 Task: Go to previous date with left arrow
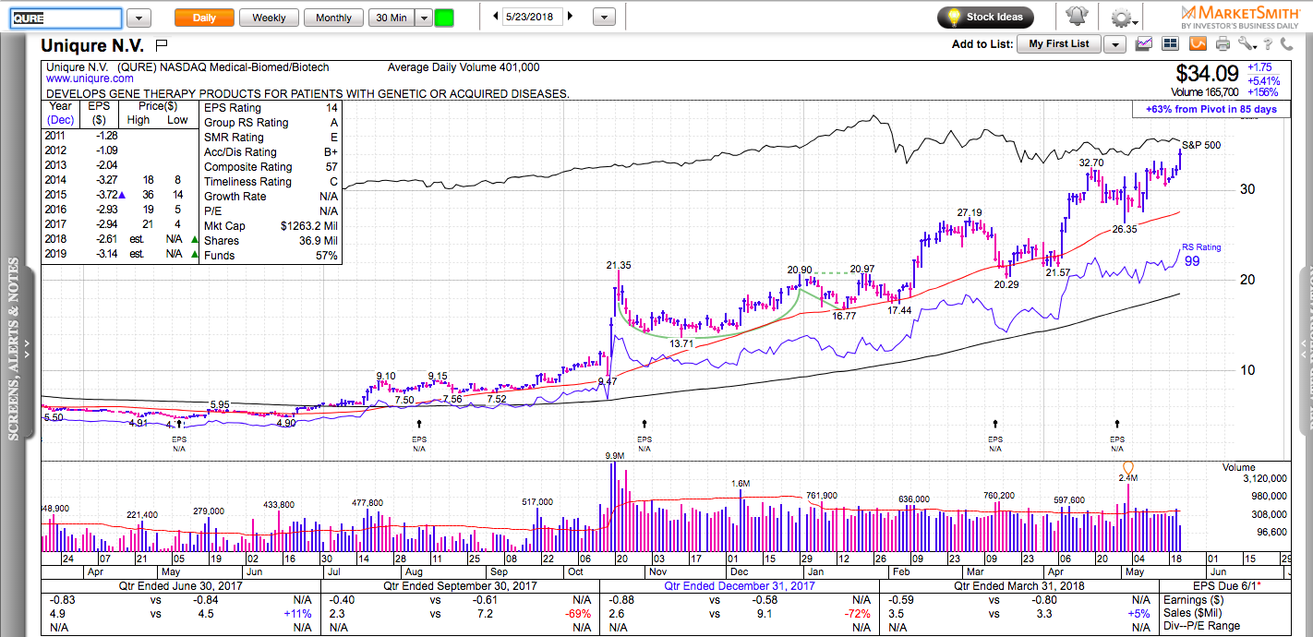pos(496,17)
